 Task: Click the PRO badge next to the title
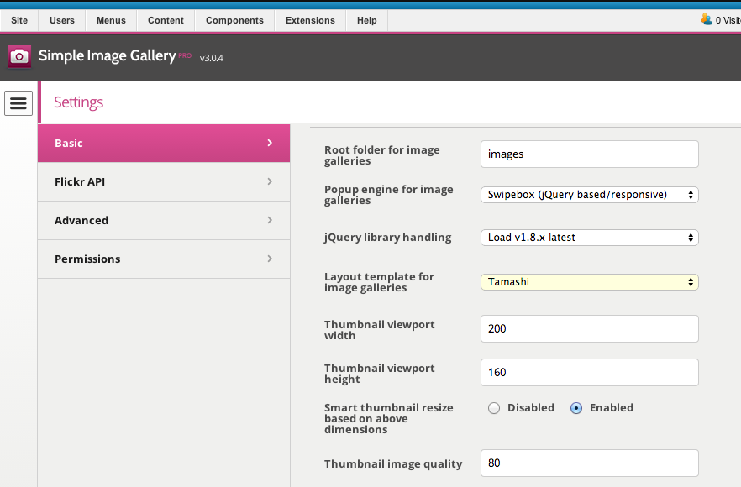coord(185,55)
